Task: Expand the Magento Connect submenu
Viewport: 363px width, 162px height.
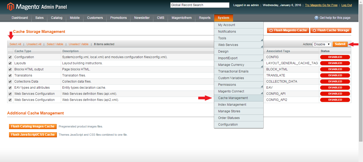Action: pyautogui.click(x=239, y=91)
